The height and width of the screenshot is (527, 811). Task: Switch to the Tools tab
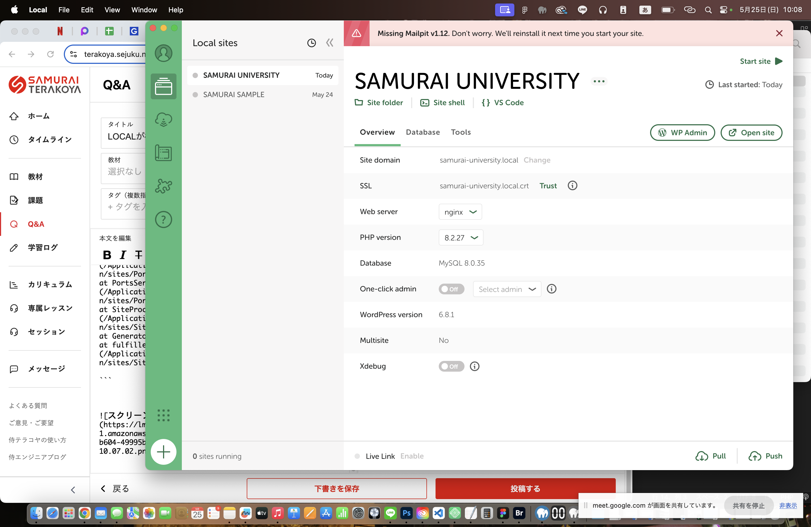point(461,132)
